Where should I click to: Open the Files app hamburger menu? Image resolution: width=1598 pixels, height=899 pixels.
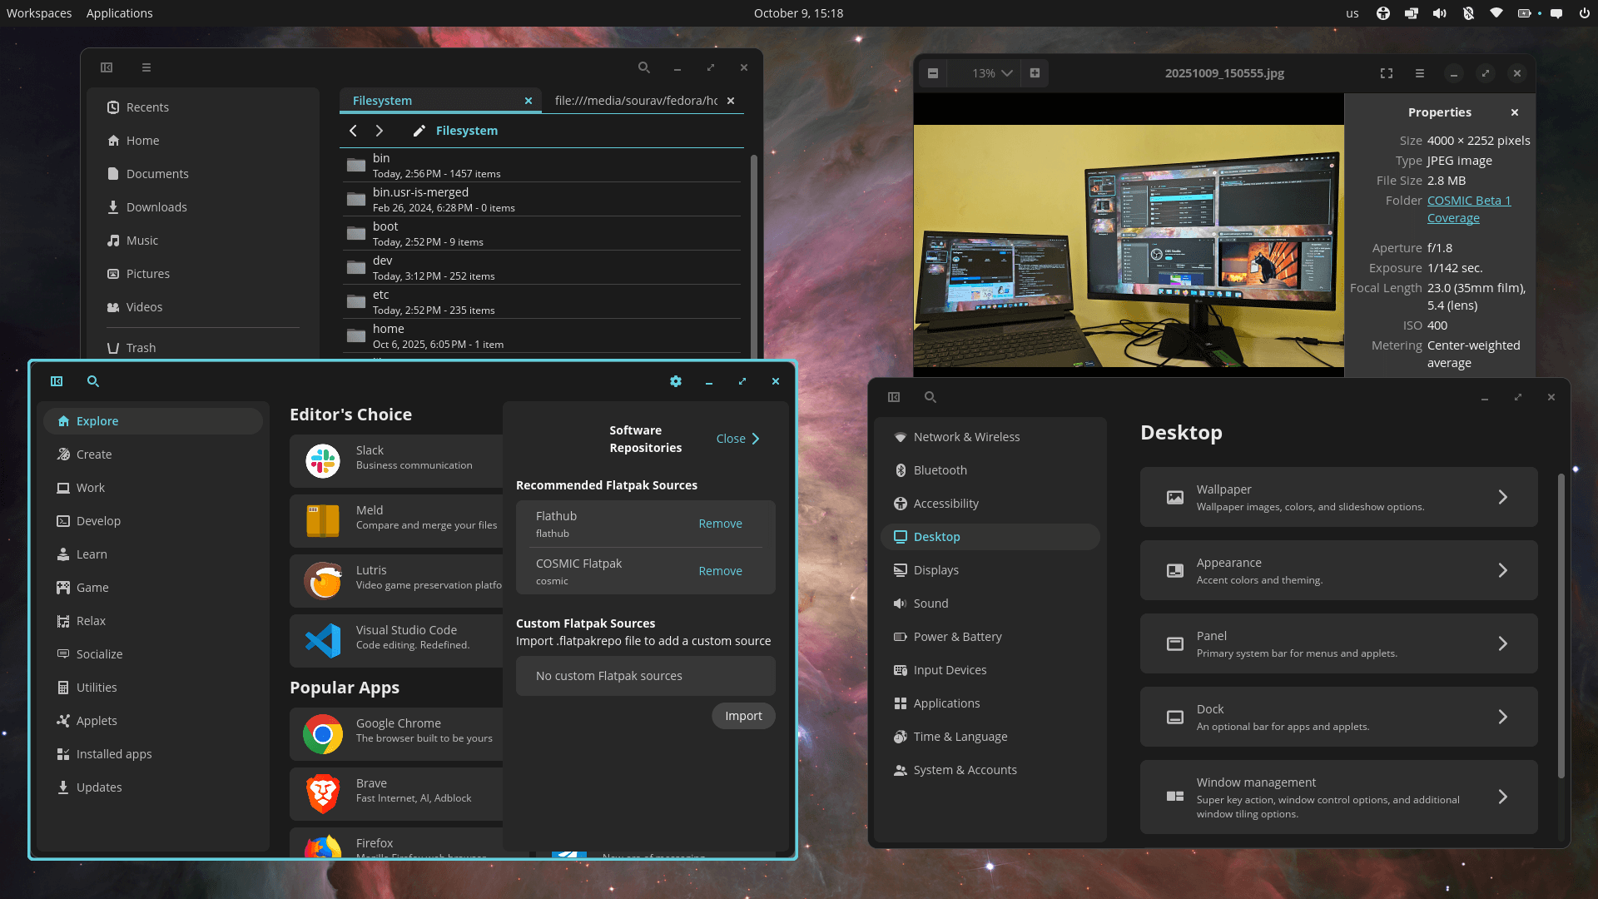click(x=146, y=67)
